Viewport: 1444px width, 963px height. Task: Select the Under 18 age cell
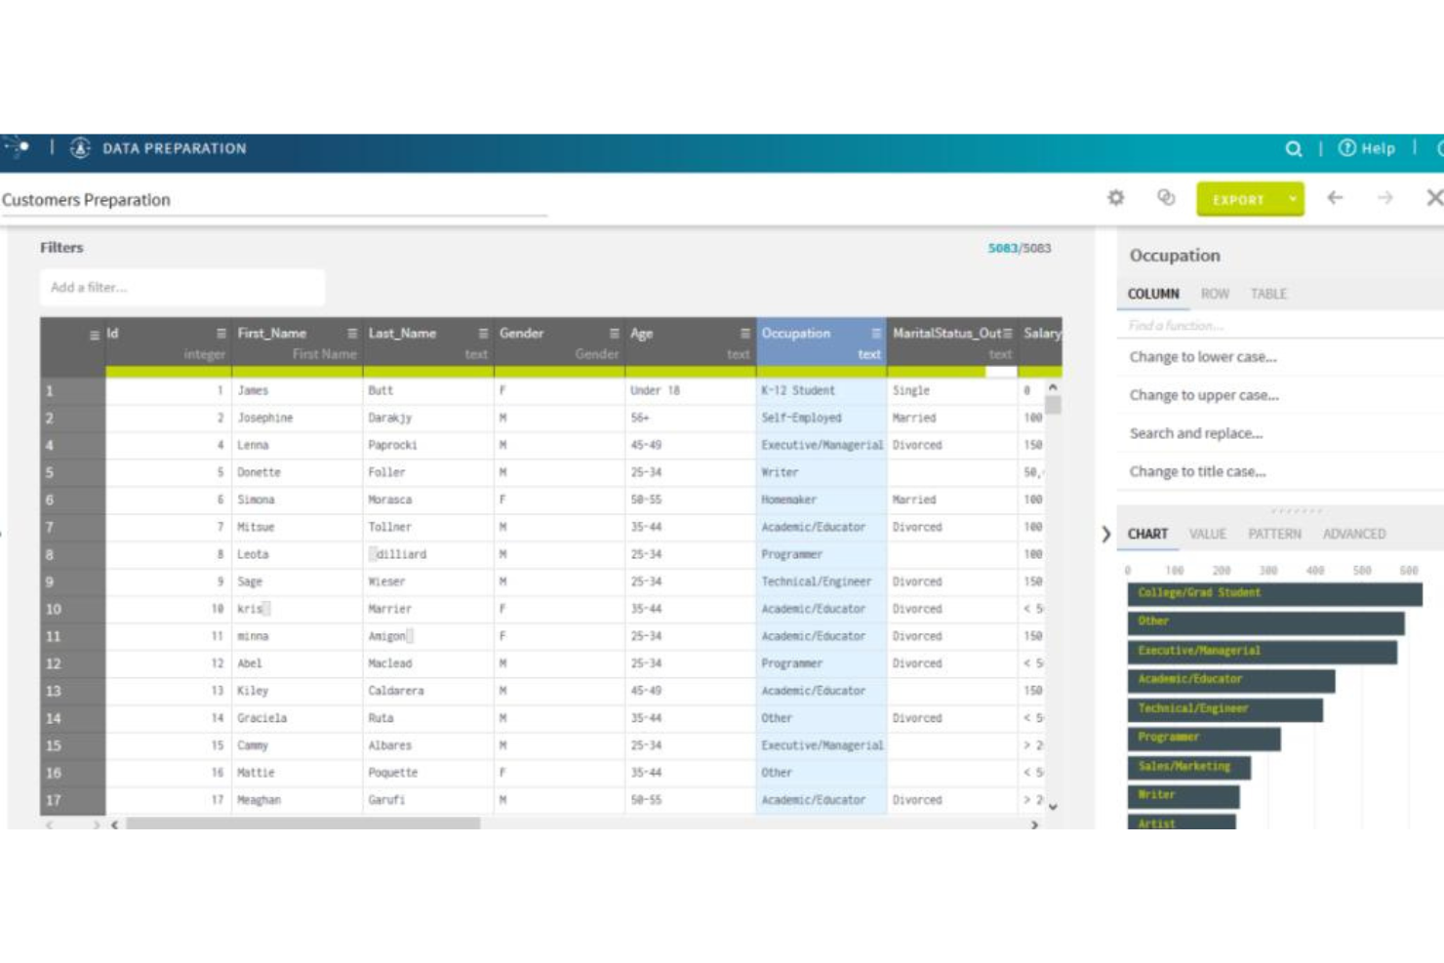(x=690, y=390)
